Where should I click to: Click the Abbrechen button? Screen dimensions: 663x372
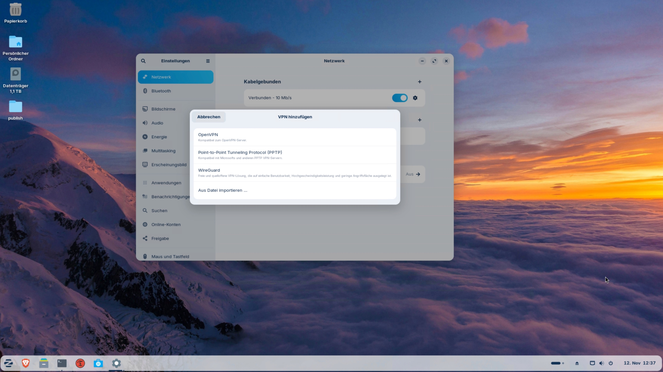click(x=208, y=117)
